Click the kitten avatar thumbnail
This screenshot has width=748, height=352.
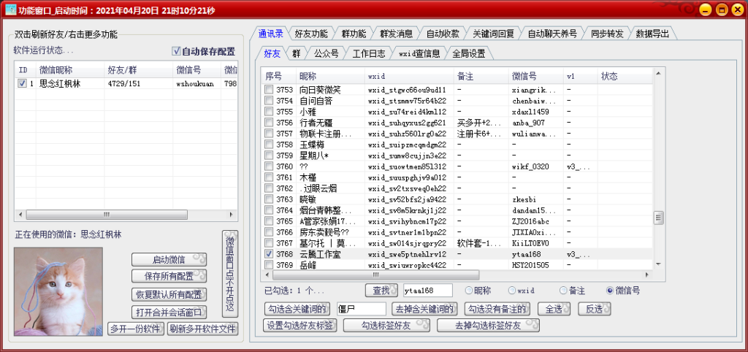click(x=58, y=292)
